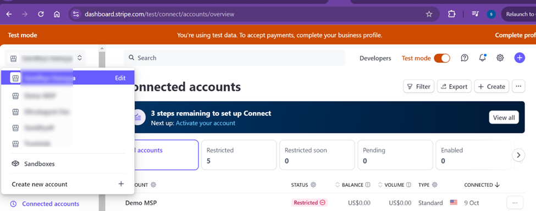This screenshot has height=211, width=536.
Task: Toggle the Test mode switch off
Action: coord(442,58)
